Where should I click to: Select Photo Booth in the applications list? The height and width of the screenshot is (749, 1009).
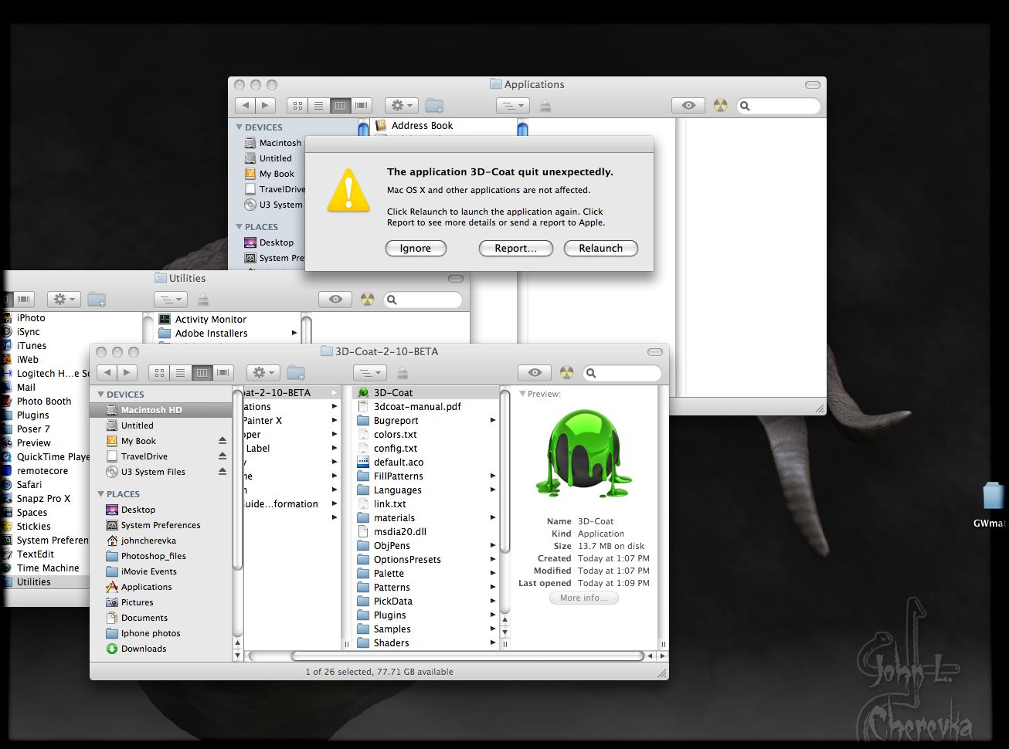(44, 402)
